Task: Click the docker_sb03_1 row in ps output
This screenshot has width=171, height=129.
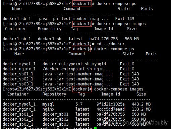Action: pos(71,84)
